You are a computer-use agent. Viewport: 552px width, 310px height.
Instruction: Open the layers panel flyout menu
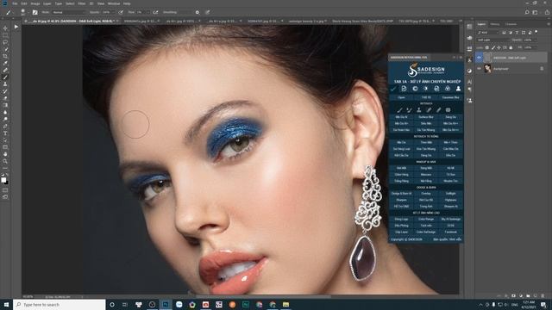tap(549, 24)
